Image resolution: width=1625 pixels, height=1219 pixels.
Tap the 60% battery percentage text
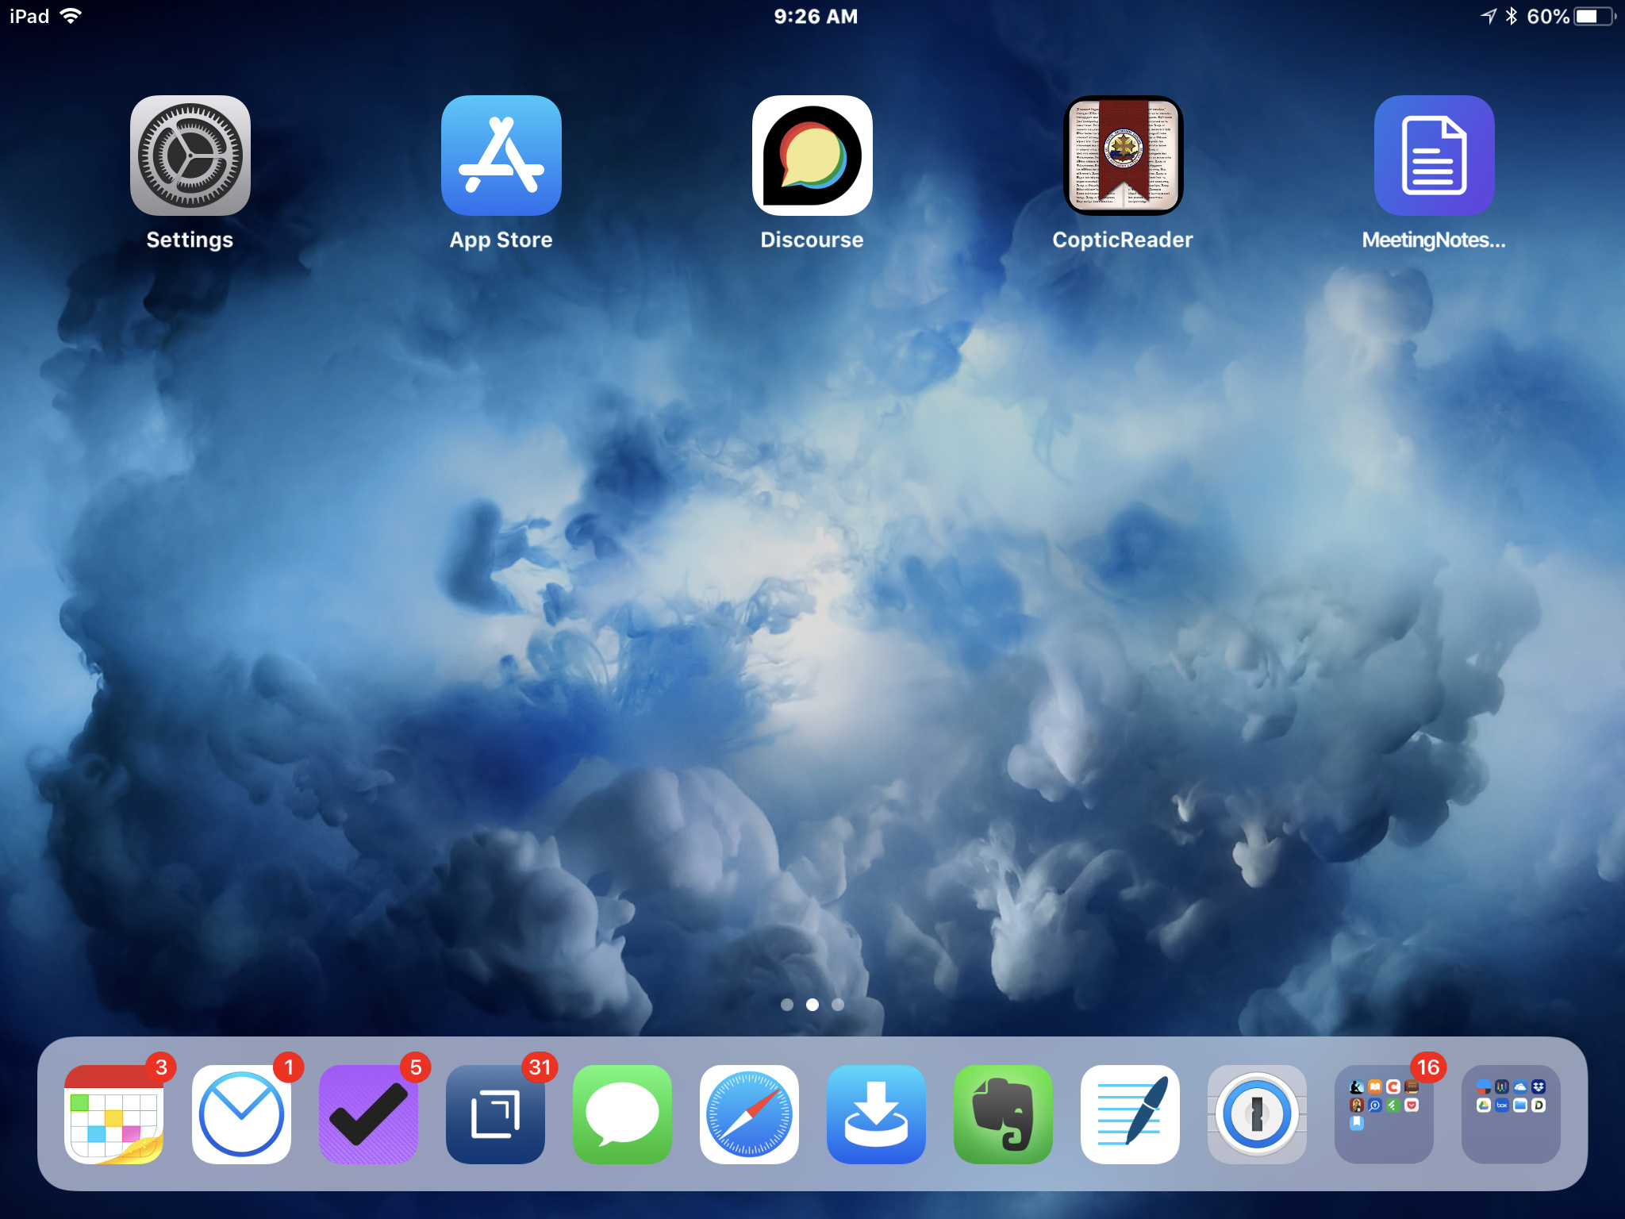[1548, 17]
